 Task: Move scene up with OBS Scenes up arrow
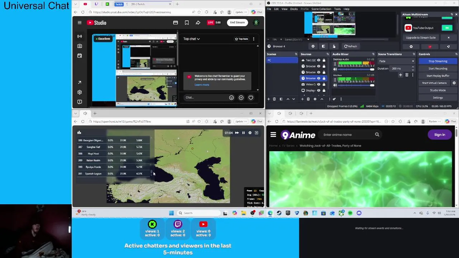(x=288, y=99)
